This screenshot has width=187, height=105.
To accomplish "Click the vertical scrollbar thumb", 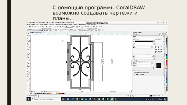I will 131,63.
